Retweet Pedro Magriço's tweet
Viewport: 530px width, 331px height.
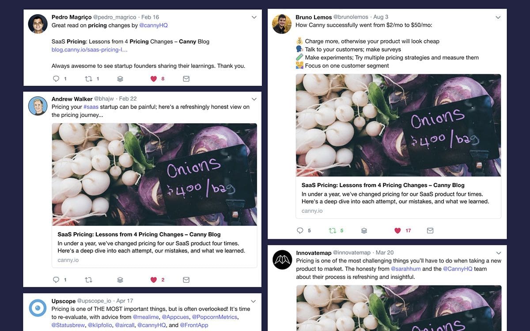click(x=88, y=79)
